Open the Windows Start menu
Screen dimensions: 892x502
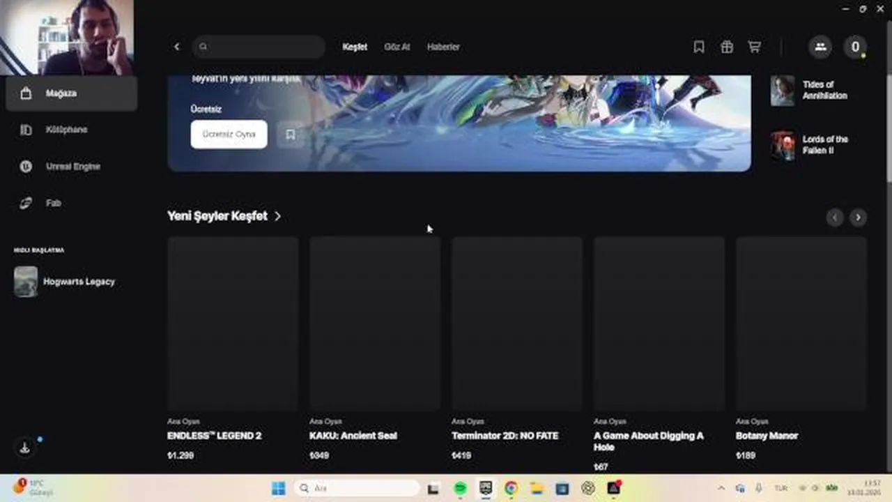click(278, 488)
